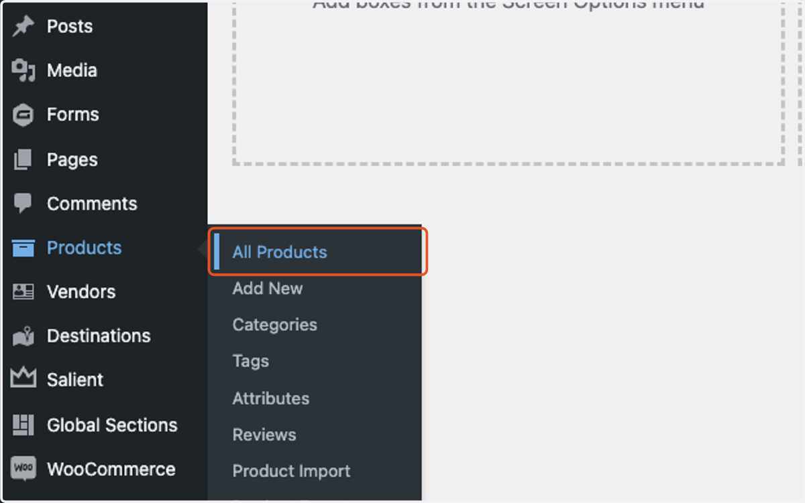Screen dimensions: 805x503
Task: Select the Products menu label
Action: coord(85,248)
